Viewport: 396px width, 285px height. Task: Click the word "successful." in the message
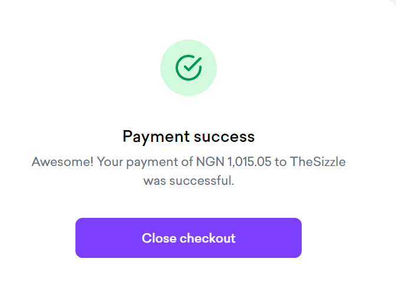[201, 181]
